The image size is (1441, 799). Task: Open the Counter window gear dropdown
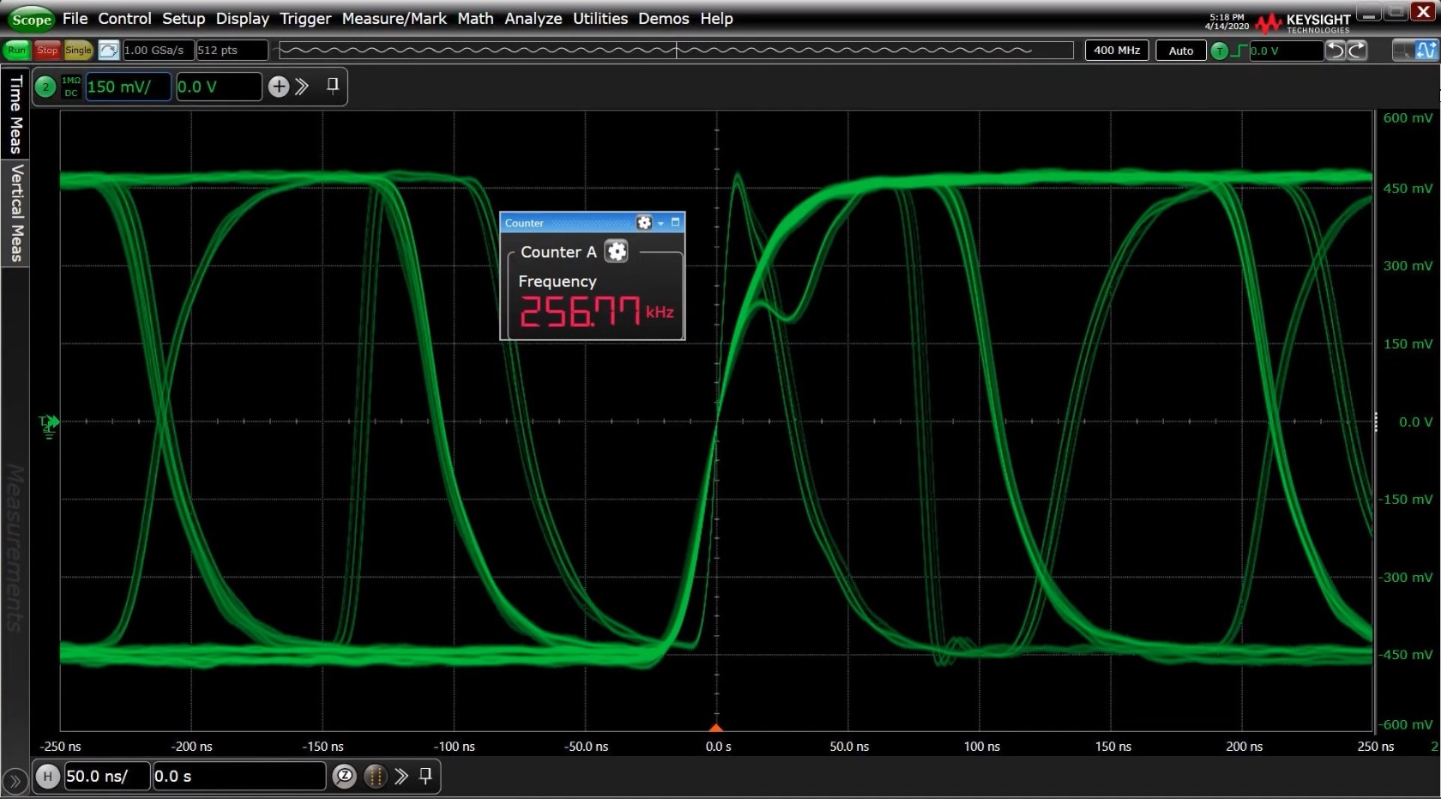pos(648,223)
